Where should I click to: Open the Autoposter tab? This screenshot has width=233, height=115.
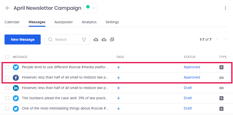pyautogui.click(x=64, y=22)
